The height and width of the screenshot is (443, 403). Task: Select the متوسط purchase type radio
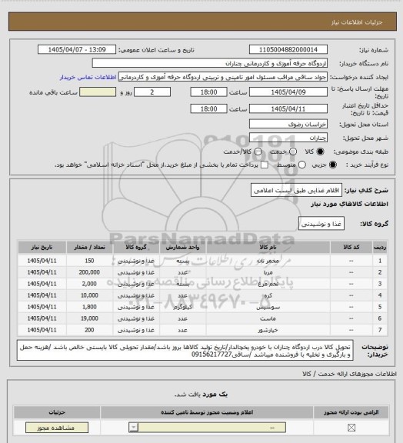click(301, 165)
